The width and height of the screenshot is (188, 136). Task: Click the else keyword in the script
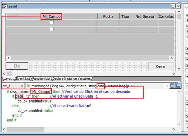(x=16, y=106)
